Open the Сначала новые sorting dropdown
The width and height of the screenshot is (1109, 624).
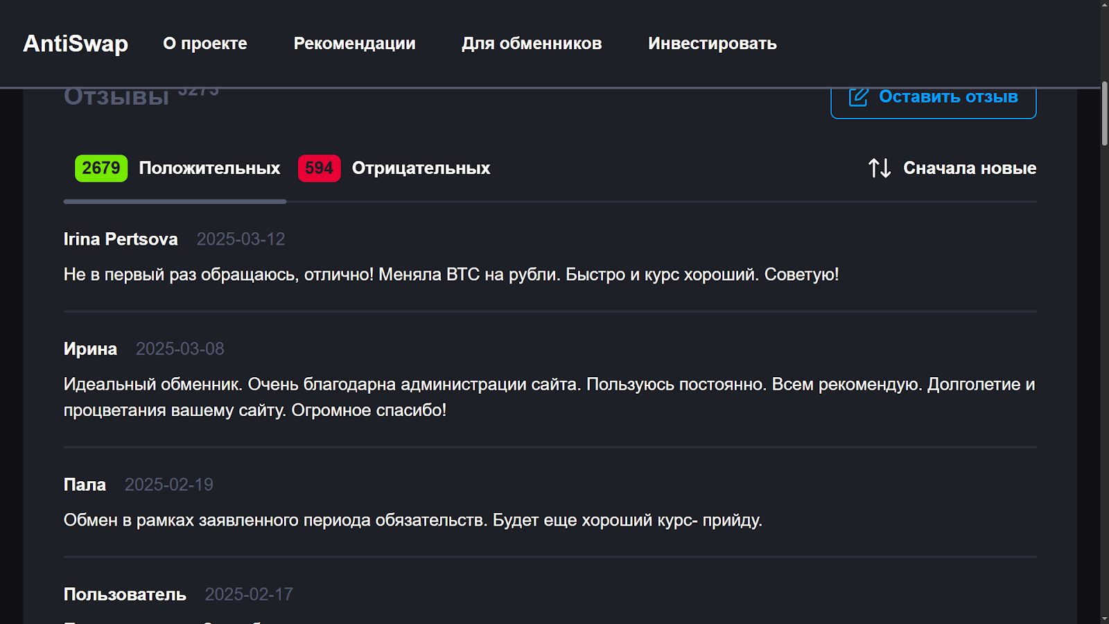point(952,168)
